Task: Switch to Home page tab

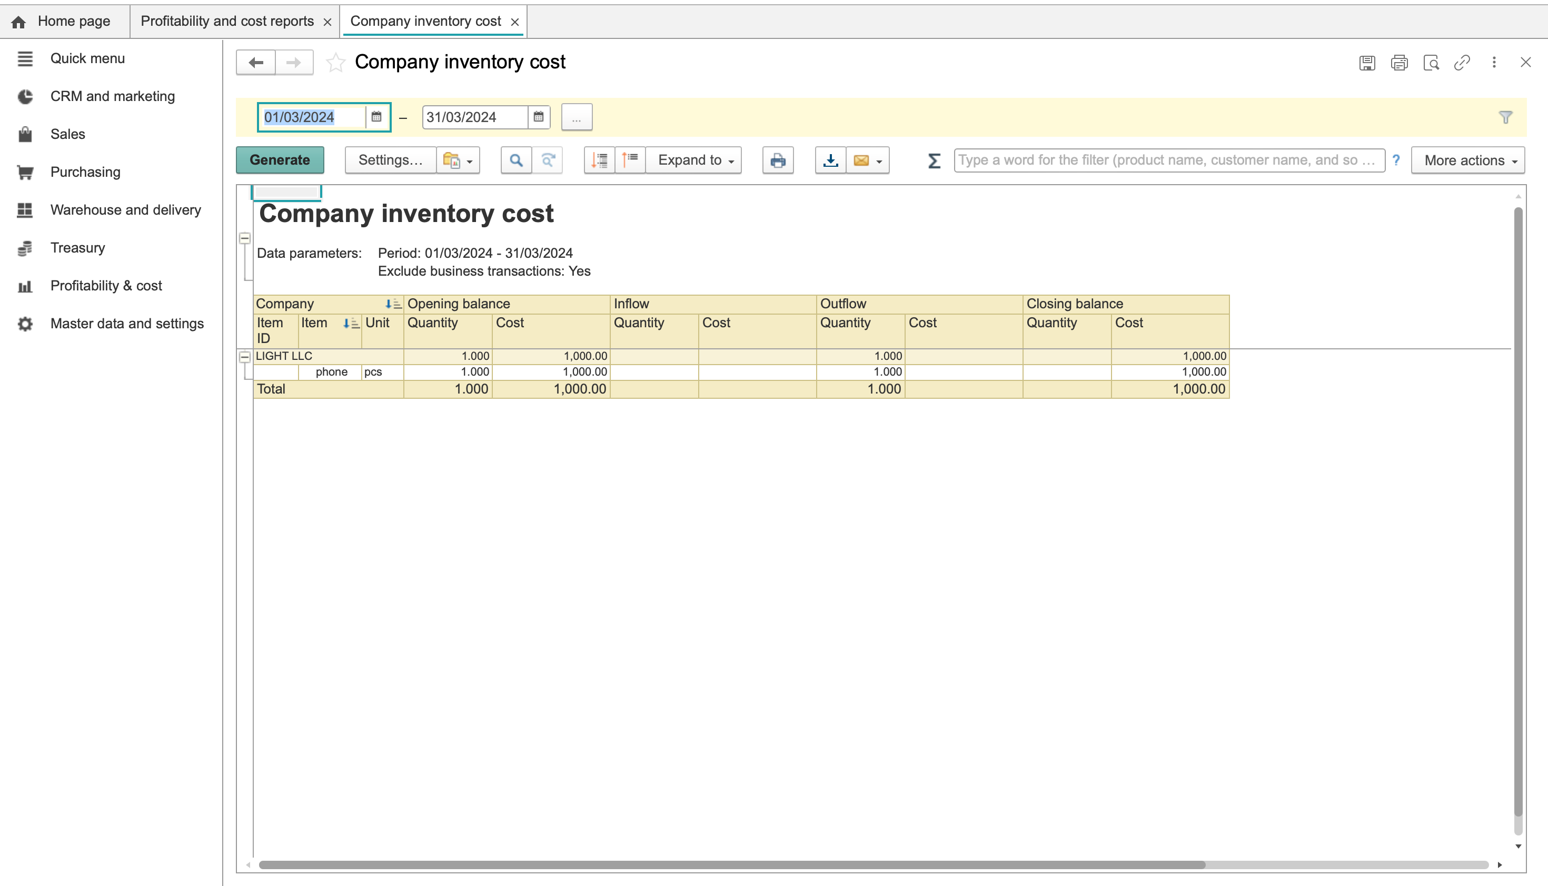Action: click(64, 21)
